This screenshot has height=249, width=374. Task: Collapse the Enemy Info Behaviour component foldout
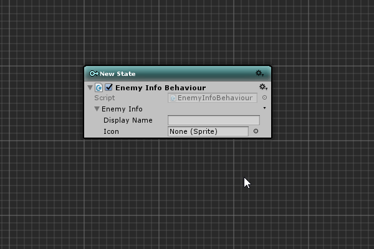pyautogui.click(x=90, y=88)
